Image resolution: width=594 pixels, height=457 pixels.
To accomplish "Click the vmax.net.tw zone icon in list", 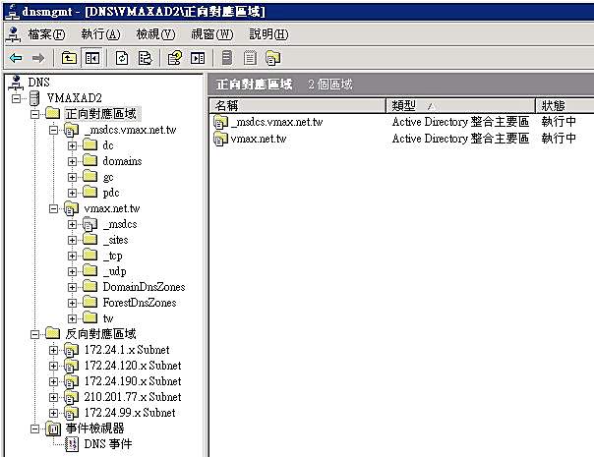I will point(220,139).
